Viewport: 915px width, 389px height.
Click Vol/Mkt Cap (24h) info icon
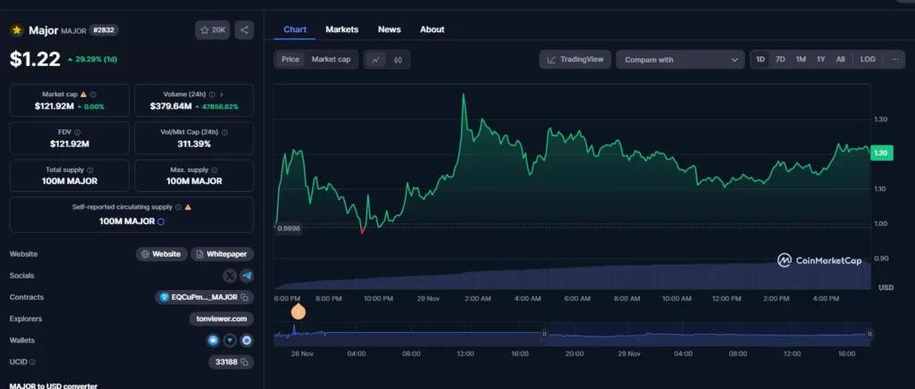tap(224, 132)
